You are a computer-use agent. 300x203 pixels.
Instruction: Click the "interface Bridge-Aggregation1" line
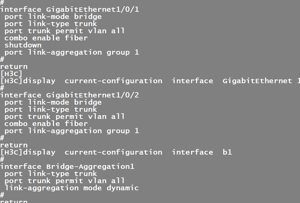(x=67, y=167)
